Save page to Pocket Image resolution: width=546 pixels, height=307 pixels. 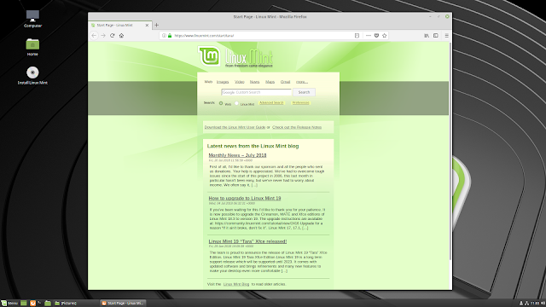(376, 36)
